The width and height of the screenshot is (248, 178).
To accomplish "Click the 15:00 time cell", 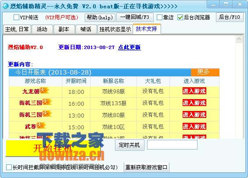I will pyautogui.click(x=76, y=127).
